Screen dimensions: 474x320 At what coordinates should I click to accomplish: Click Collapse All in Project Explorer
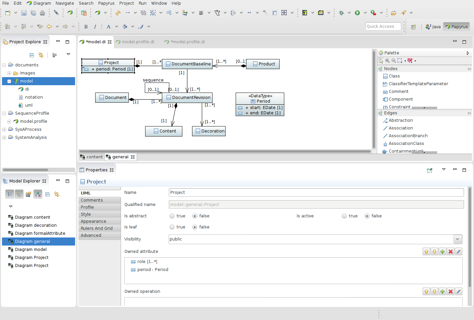coord(32,55)
